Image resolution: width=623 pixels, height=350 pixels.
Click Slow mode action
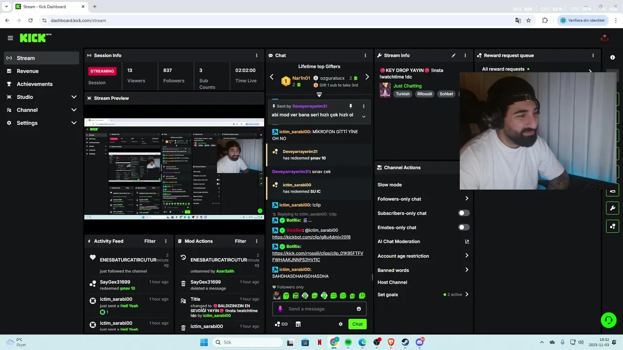coord(389,185)
